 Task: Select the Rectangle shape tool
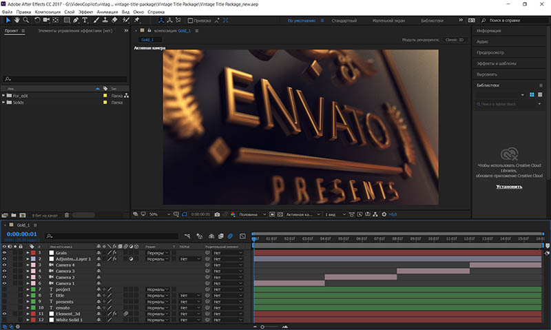(x=66, y=21)
